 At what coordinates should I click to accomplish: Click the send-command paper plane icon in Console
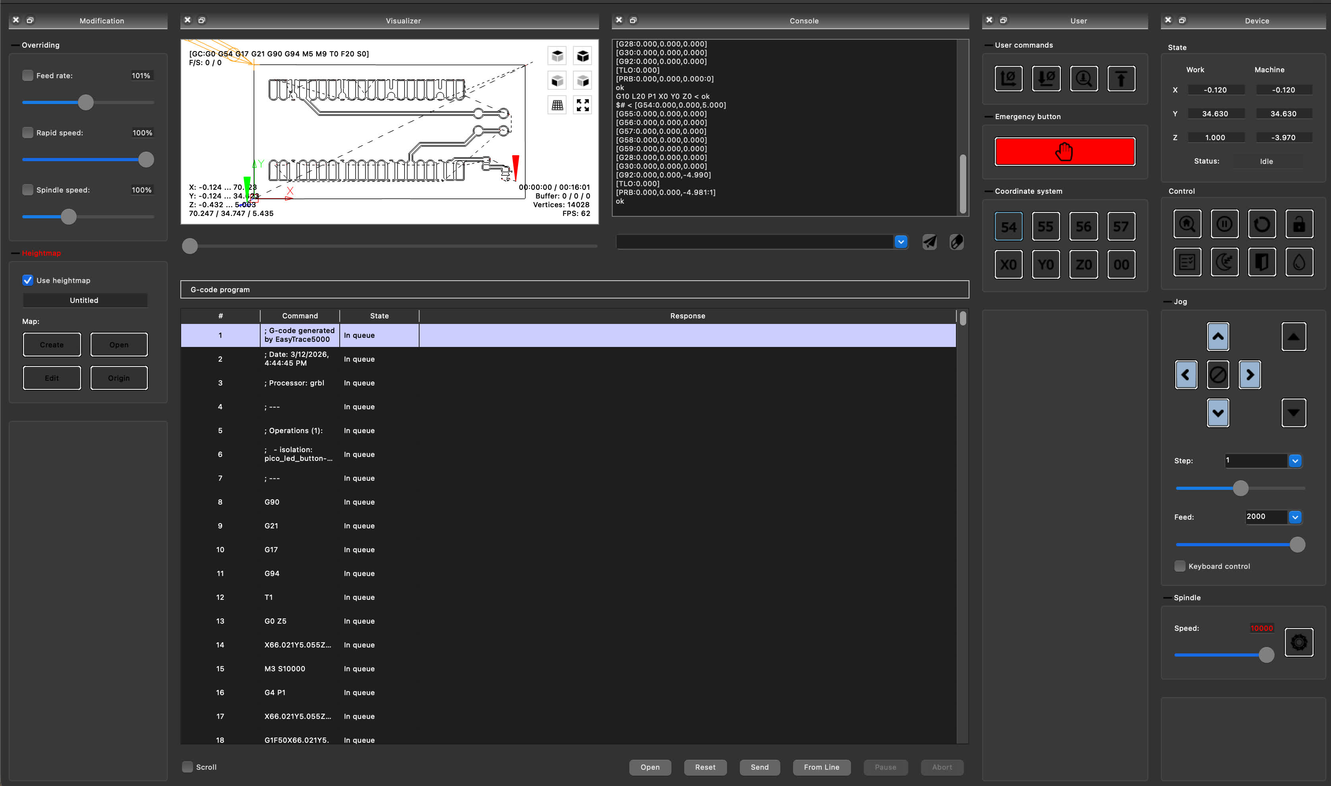click(x=929, y=242)
